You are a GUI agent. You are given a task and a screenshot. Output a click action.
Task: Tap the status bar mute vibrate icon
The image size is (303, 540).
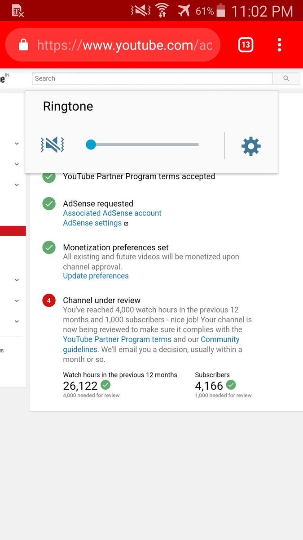(x=141, y=10)
